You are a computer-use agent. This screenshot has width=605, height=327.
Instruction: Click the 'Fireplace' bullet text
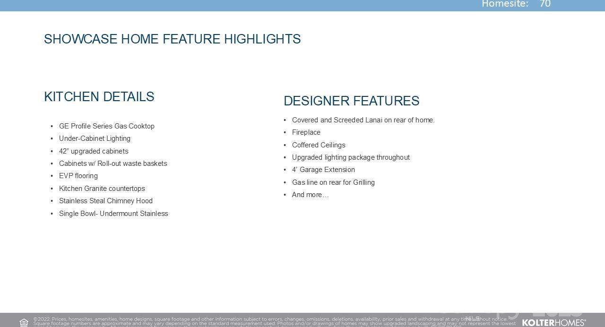tap(306, 132)
